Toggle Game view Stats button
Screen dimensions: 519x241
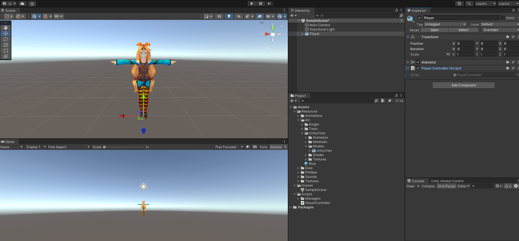[263, 147]
